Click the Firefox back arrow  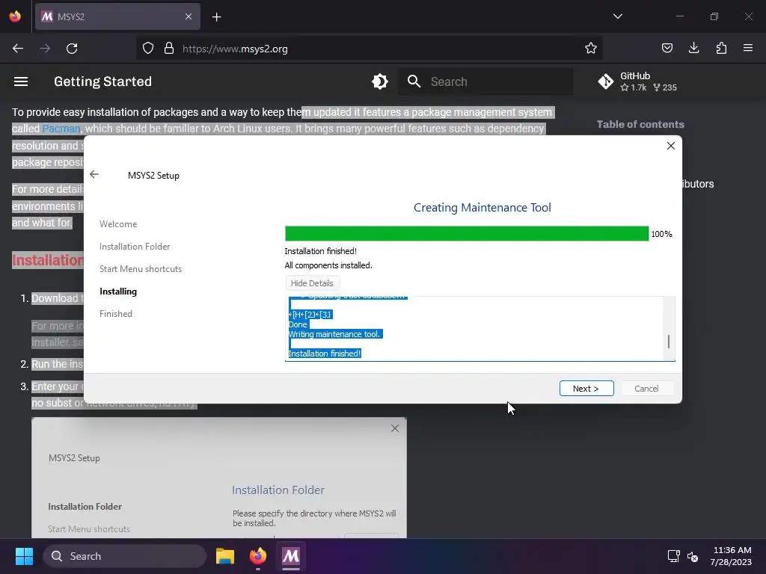tap(18, 49)
